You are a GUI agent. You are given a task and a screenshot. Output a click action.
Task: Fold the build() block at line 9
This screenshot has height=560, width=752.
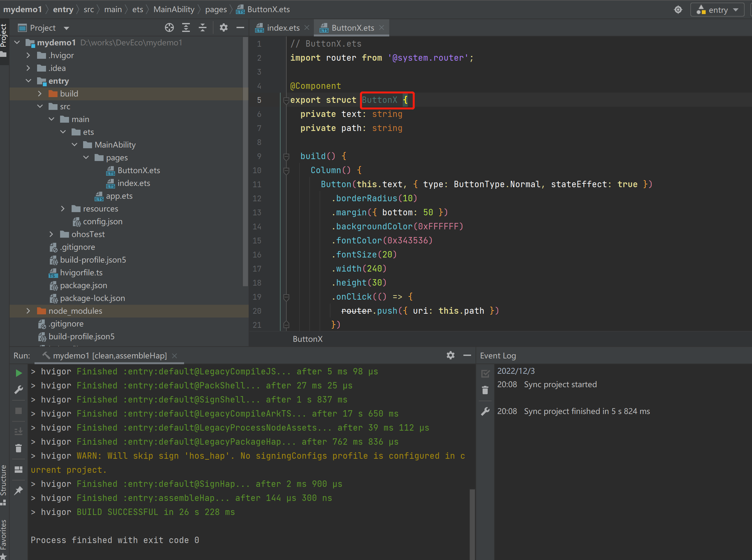coord(286,156)
